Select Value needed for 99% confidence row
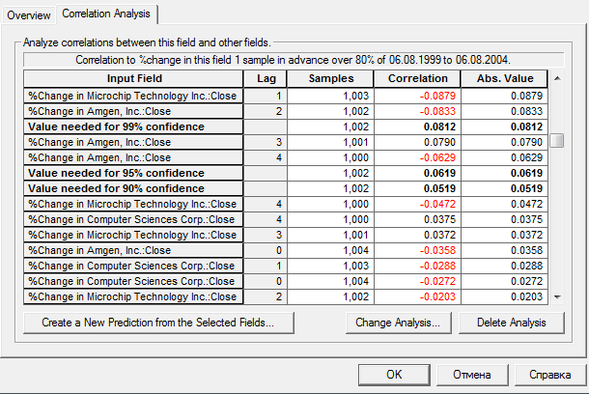Screen dimensions: 589x394 (133, 127)
